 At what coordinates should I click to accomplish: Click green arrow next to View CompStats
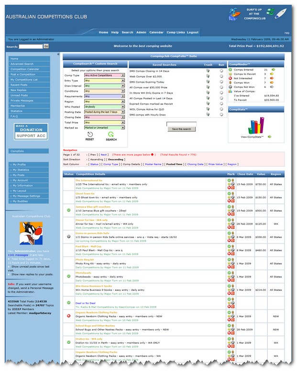269,137
